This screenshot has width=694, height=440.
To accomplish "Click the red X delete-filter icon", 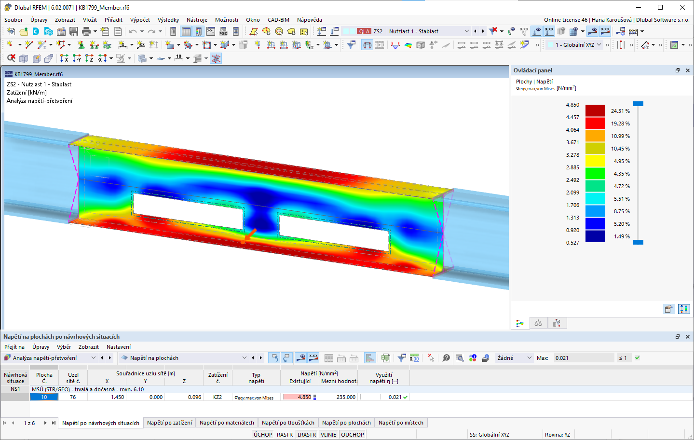I will [x=493, y=31].
